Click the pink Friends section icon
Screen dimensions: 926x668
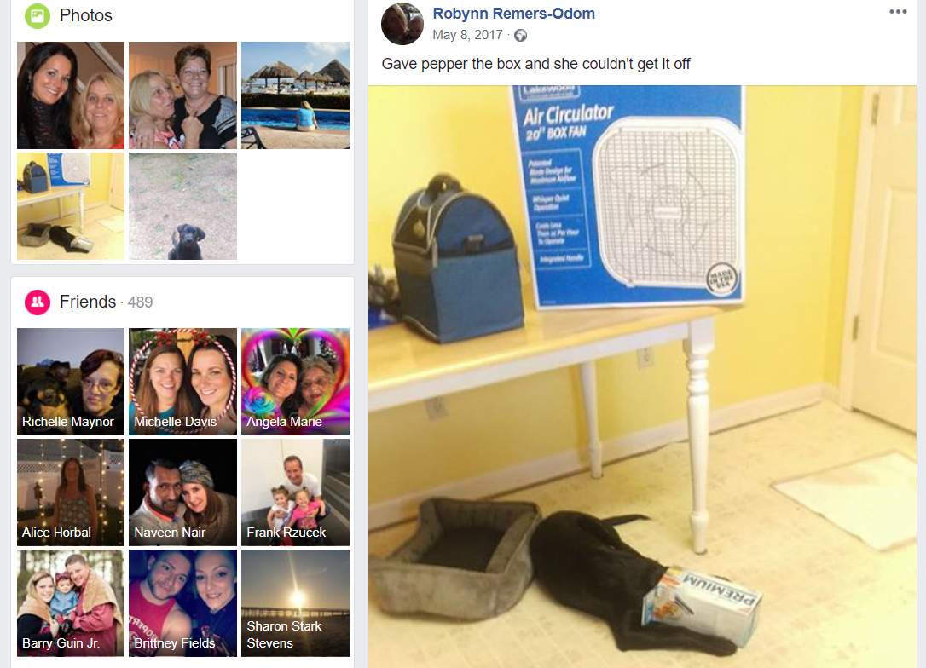[38, 302]
